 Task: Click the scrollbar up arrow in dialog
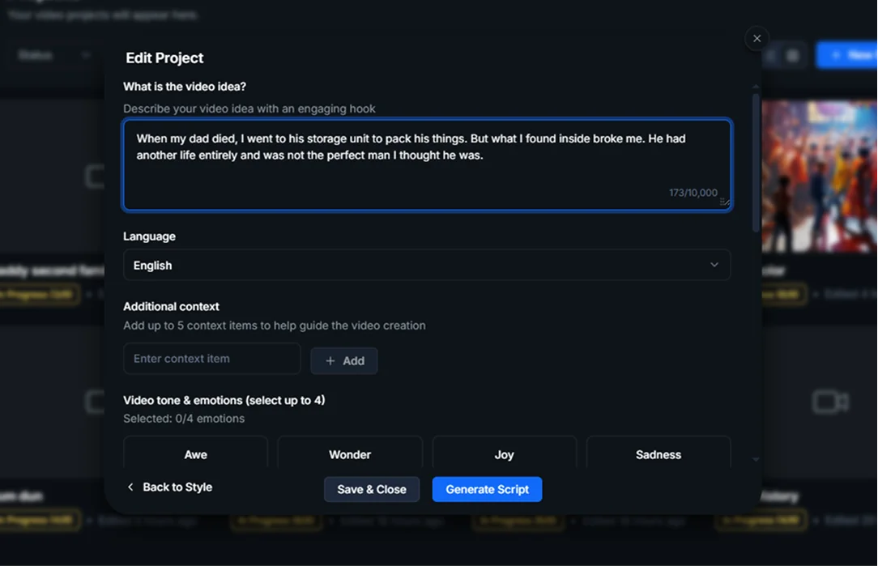pyautogui.click(x=756, y=87)
